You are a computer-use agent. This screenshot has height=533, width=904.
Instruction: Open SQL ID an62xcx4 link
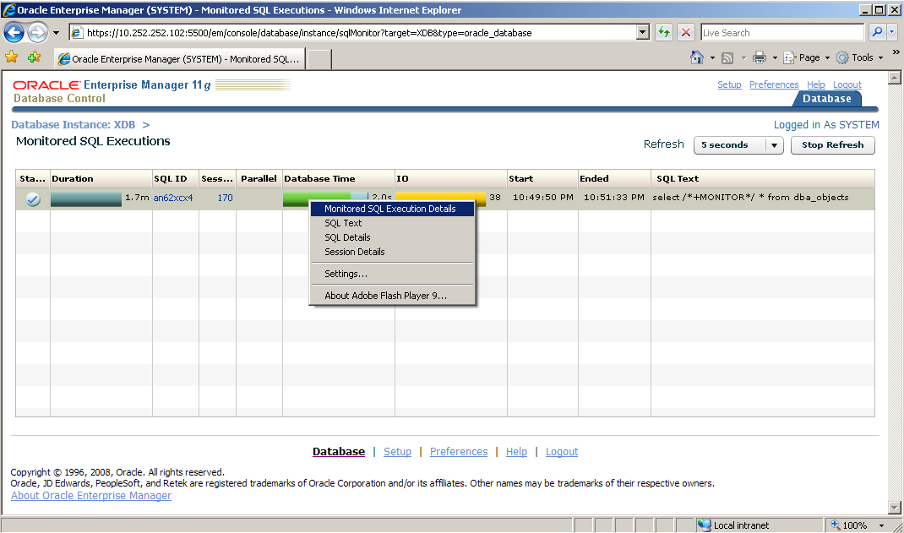click(x=173, y=198)
